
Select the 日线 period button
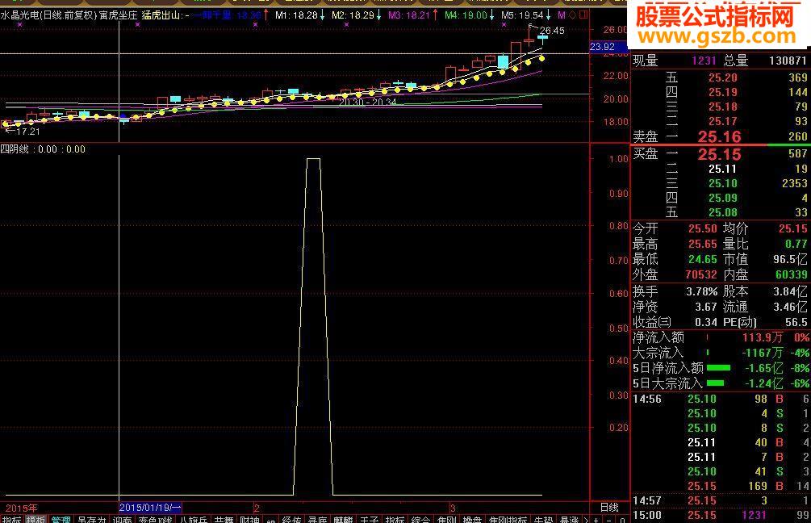coord(609,507)
